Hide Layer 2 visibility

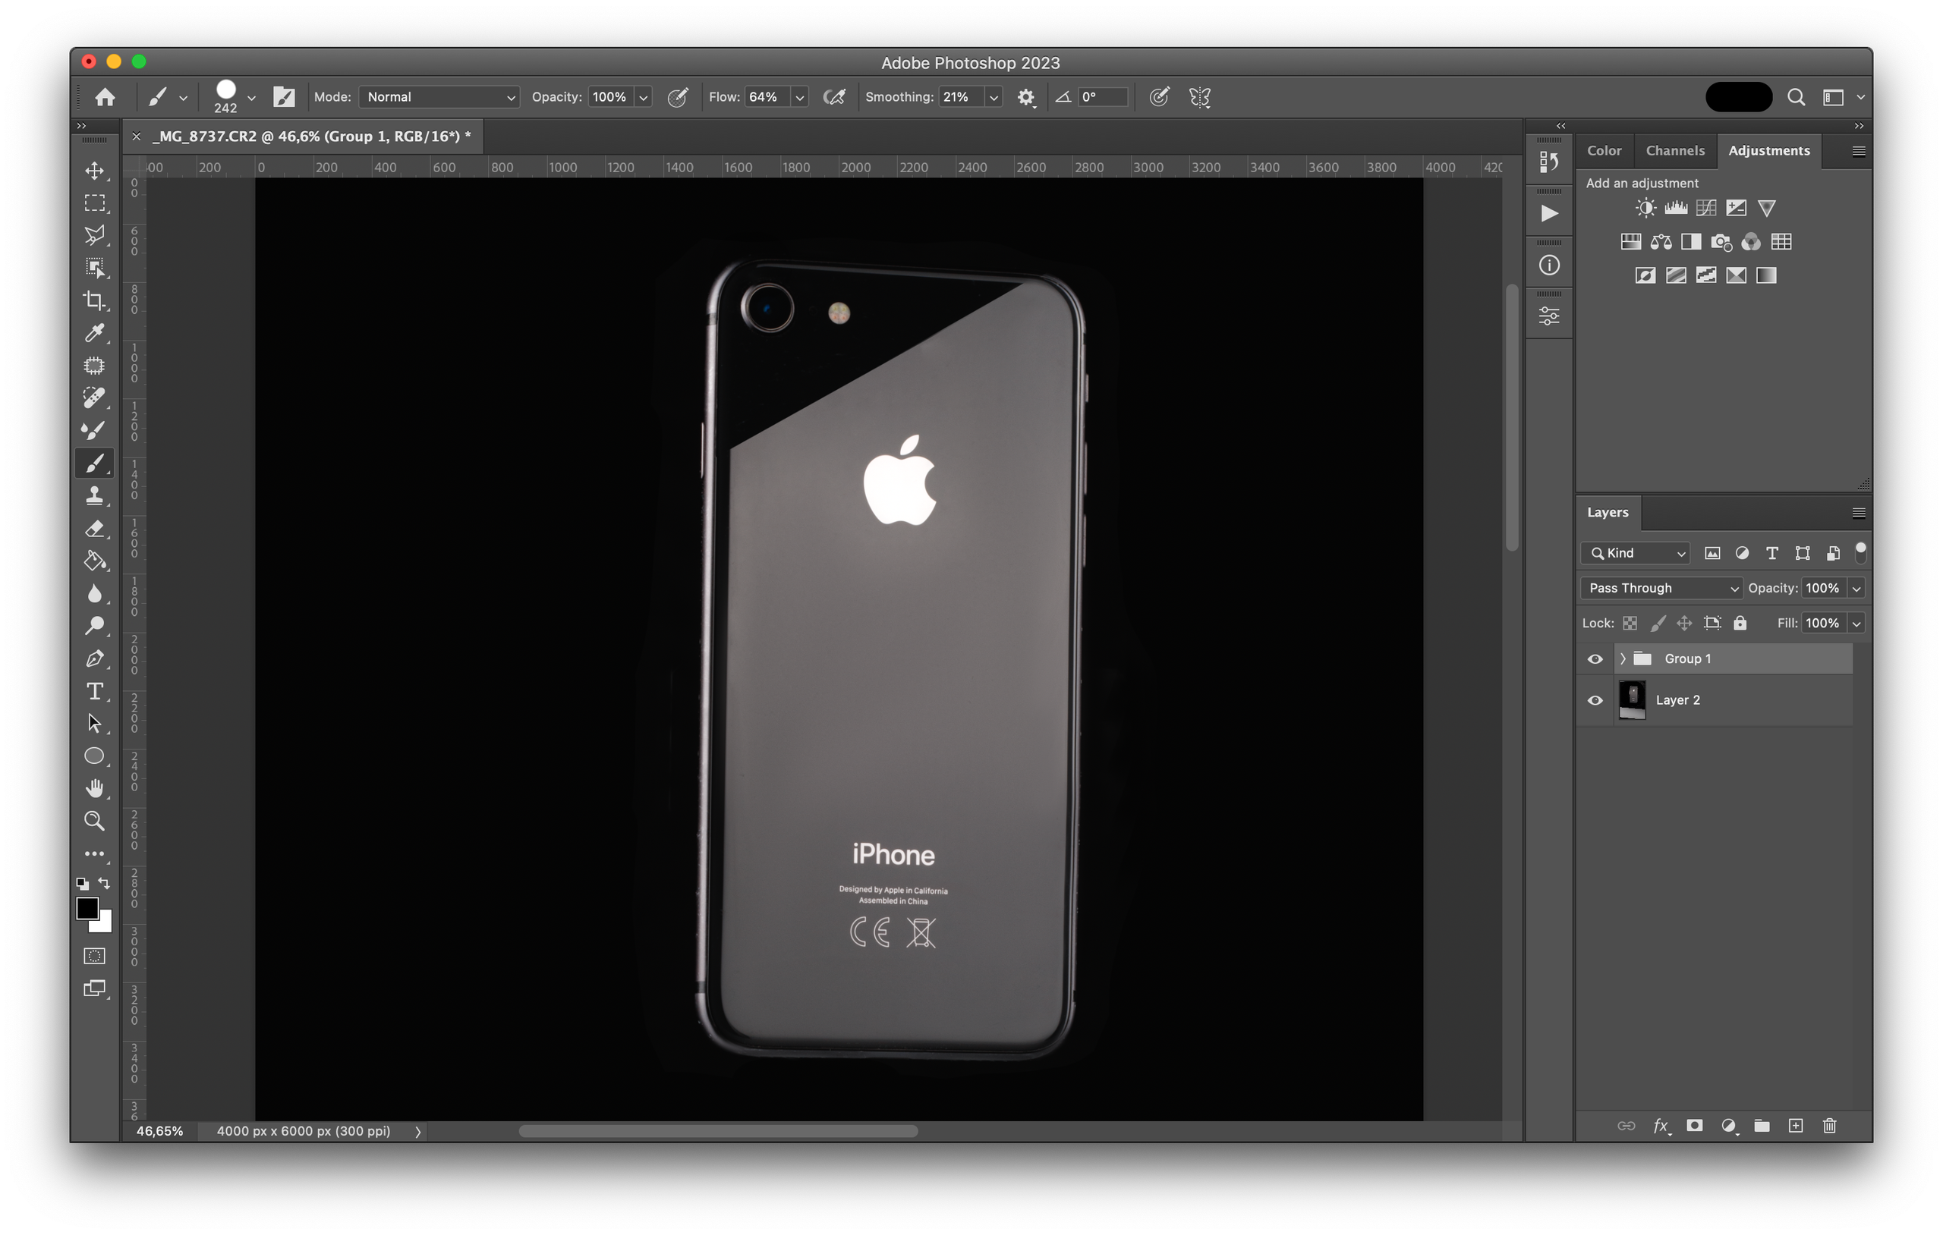pyautogui.click(x=1595, y=700)
